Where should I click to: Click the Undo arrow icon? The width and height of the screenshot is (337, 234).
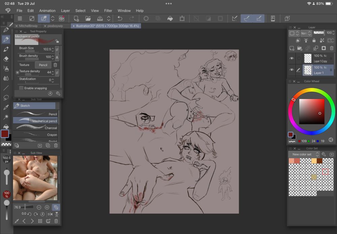(120, 19)
